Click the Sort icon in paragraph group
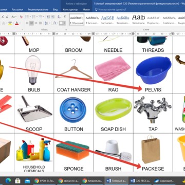The width and height of the screenshot is (185, 185). pyautogui.click(x=59, y=17)
